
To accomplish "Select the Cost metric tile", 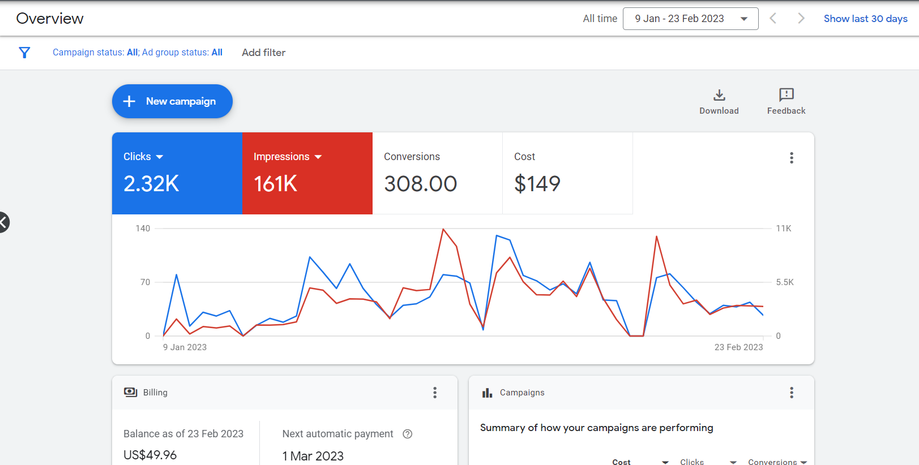I will point(567,173).
